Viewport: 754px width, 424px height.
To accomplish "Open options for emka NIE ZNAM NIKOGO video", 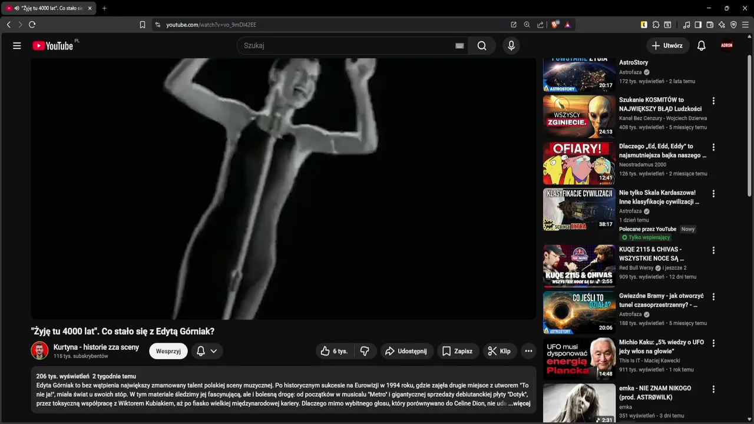I will (x=713, y=389).
